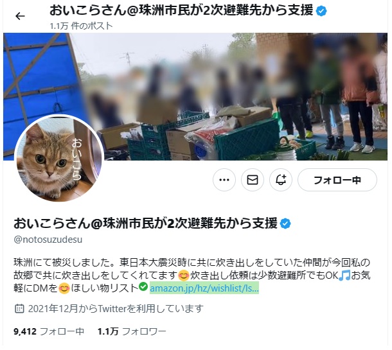Viewport: 392px width, 350px height.
Task: Open the three-dot more options menu
Action: [x=224, y=180]
